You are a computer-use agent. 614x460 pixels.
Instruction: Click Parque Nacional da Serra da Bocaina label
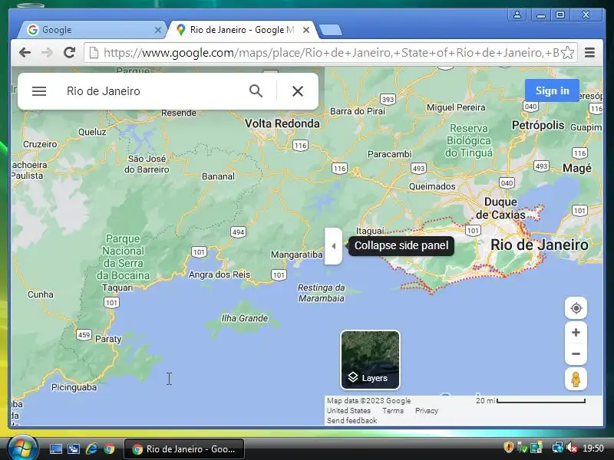[x=124, y=257]
